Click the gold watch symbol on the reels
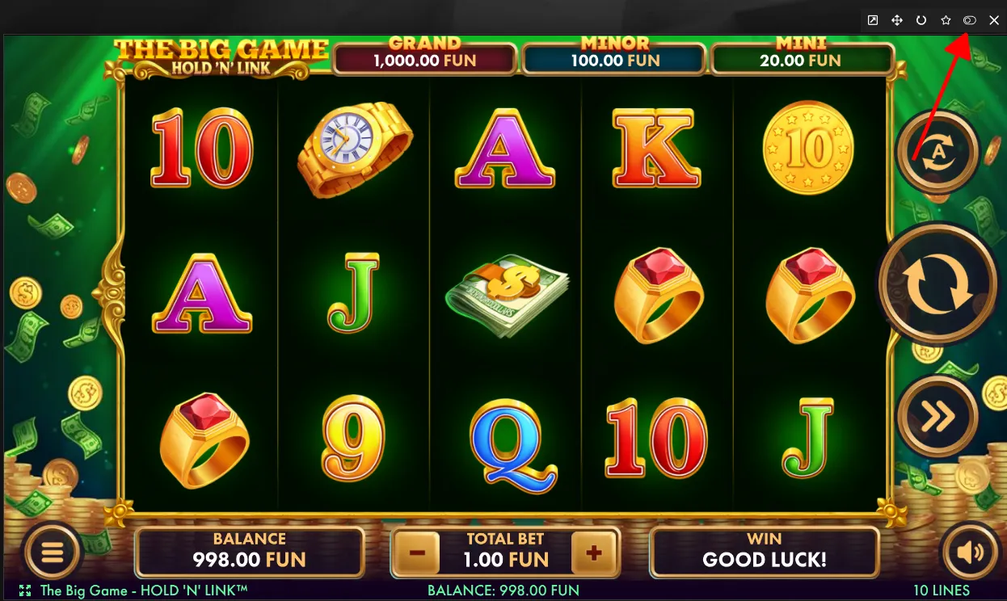Image resolution: width=1007 pixels, height=601 pixels. pos(355,149)
